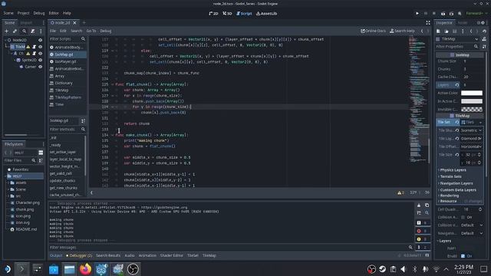
Task: Run the project with the play button
Action: (x=417, y=14)
